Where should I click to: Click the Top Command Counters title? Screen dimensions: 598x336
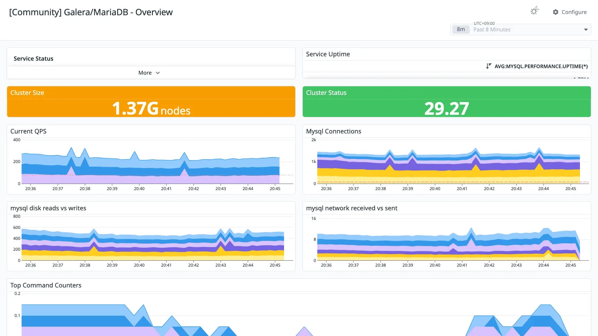tap(46, 285)
